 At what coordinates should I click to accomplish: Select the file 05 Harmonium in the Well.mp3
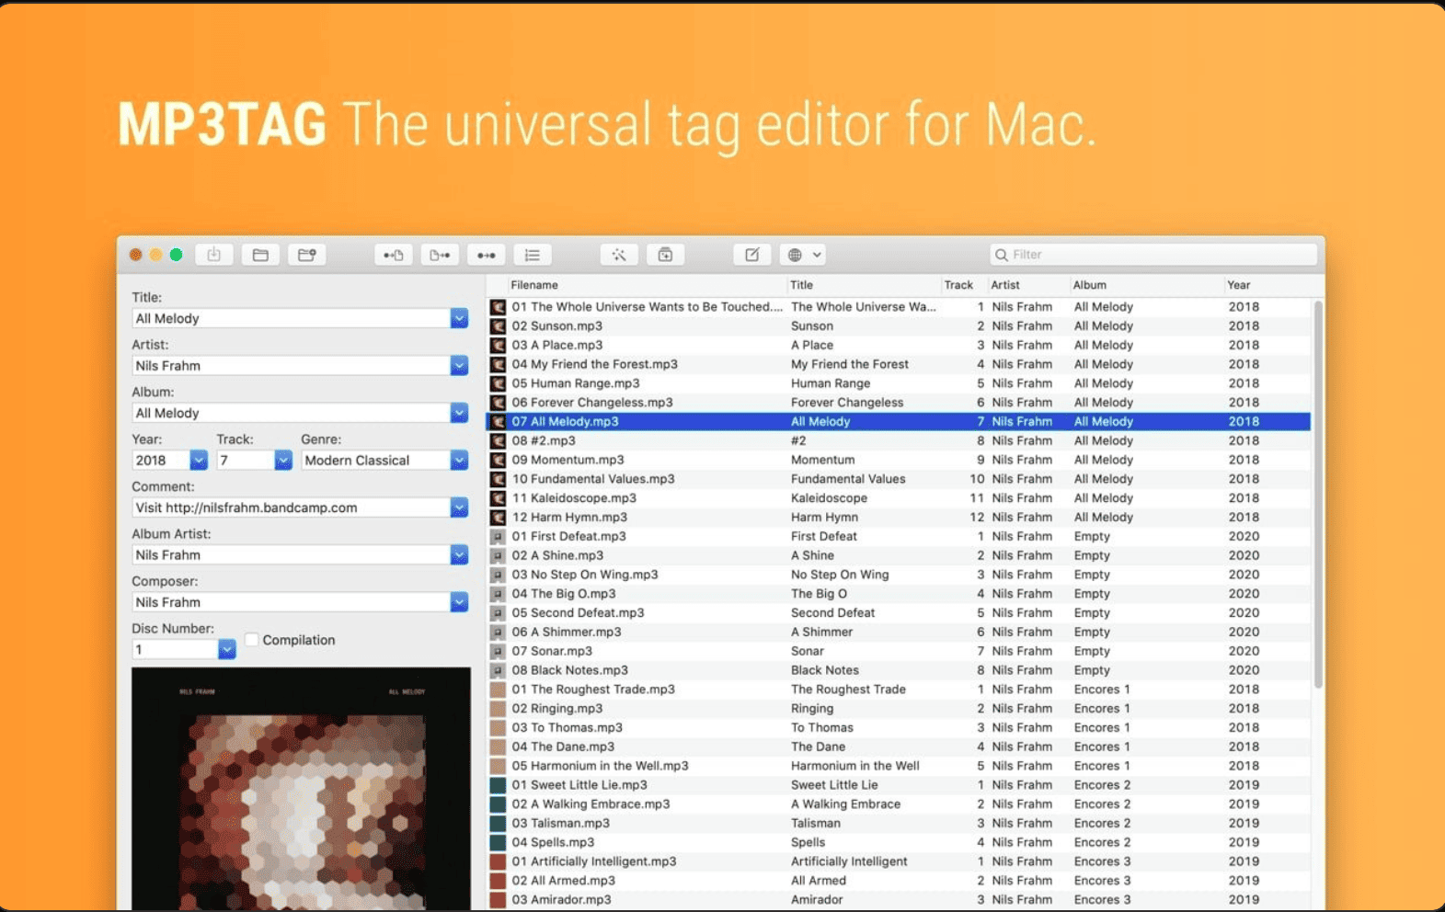tap(898, 766)
